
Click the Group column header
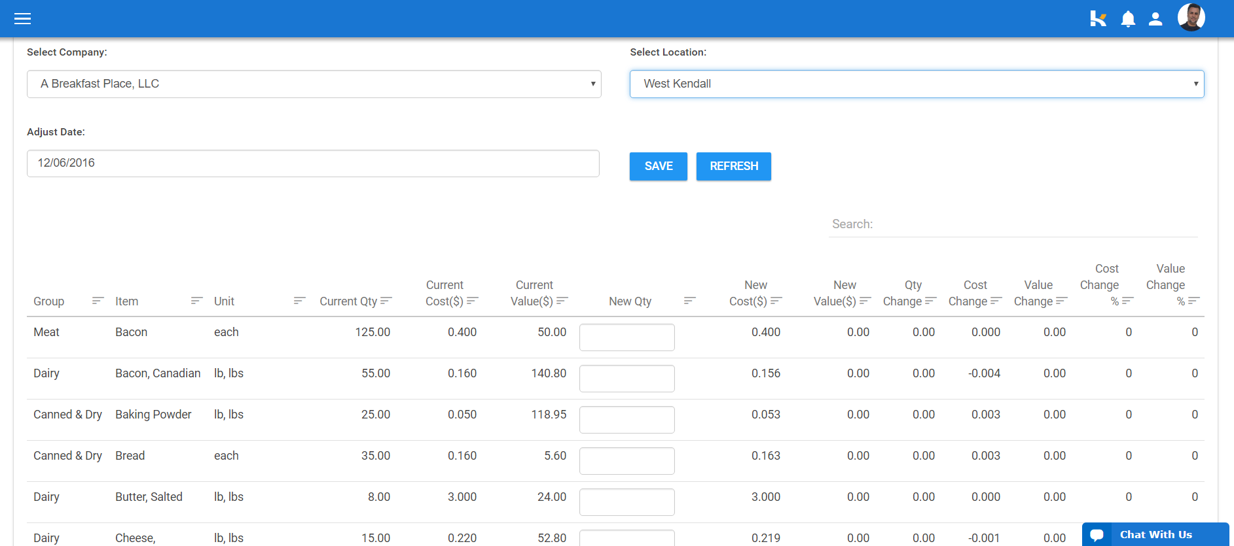click(49, 301)
